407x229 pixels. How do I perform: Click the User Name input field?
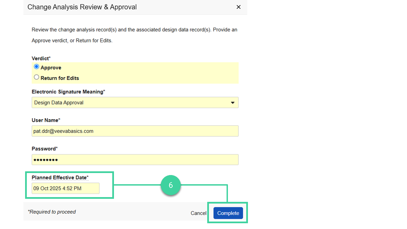click(x=135, y=131)
